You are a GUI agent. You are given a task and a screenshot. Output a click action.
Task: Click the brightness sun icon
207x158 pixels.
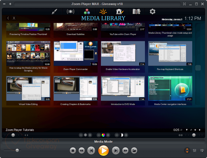pyautogui.click(x=85, y=135)
